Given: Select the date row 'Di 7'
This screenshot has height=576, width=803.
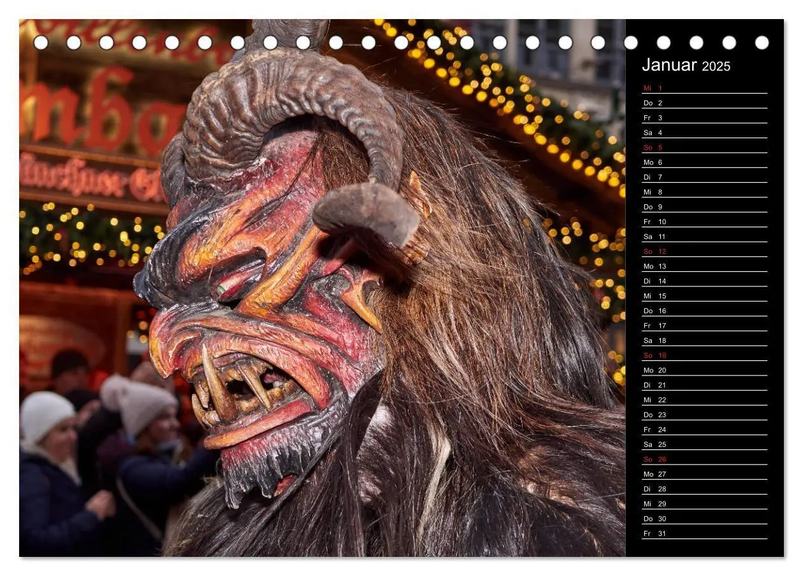Looking at the screenshot, I should (704, 177).
